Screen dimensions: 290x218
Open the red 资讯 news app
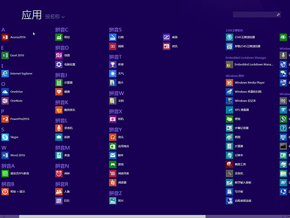pos(170,46)
